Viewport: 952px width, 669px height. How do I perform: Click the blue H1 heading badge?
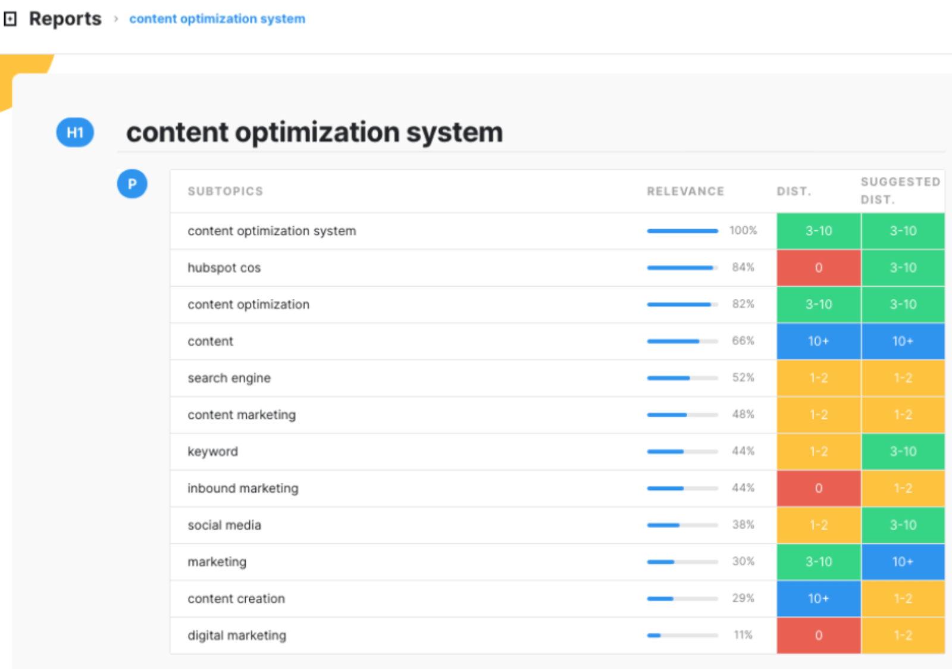pyautogui.click(x=75, y=132)
